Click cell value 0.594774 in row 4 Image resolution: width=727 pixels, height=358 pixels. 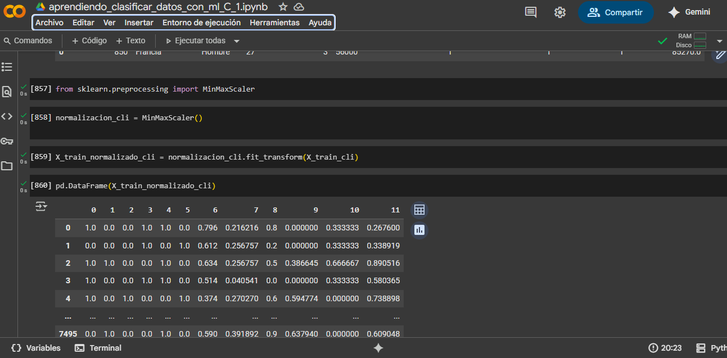pyautogui.click(x=301, y=298)
